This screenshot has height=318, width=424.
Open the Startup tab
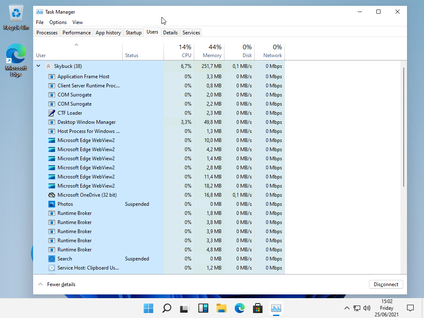[133, 33]
